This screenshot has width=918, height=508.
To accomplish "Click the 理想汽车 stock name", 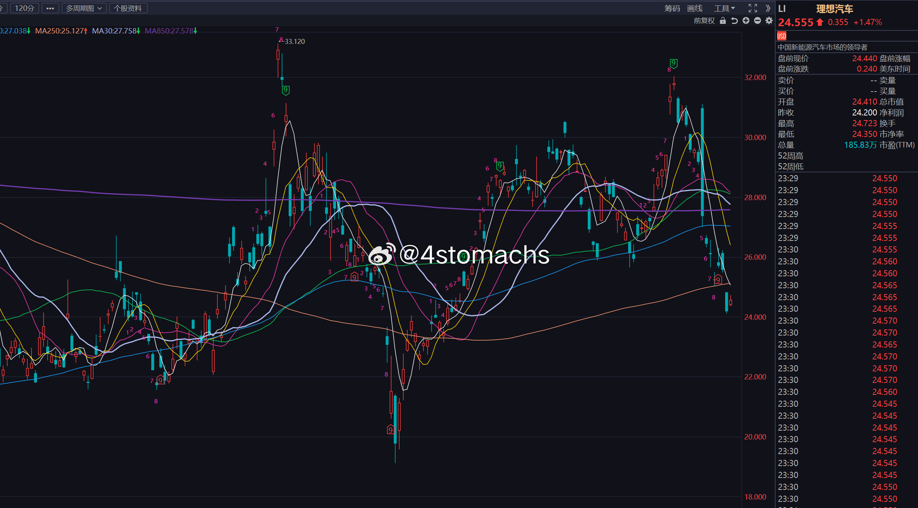I will click(x=835, y=9).
